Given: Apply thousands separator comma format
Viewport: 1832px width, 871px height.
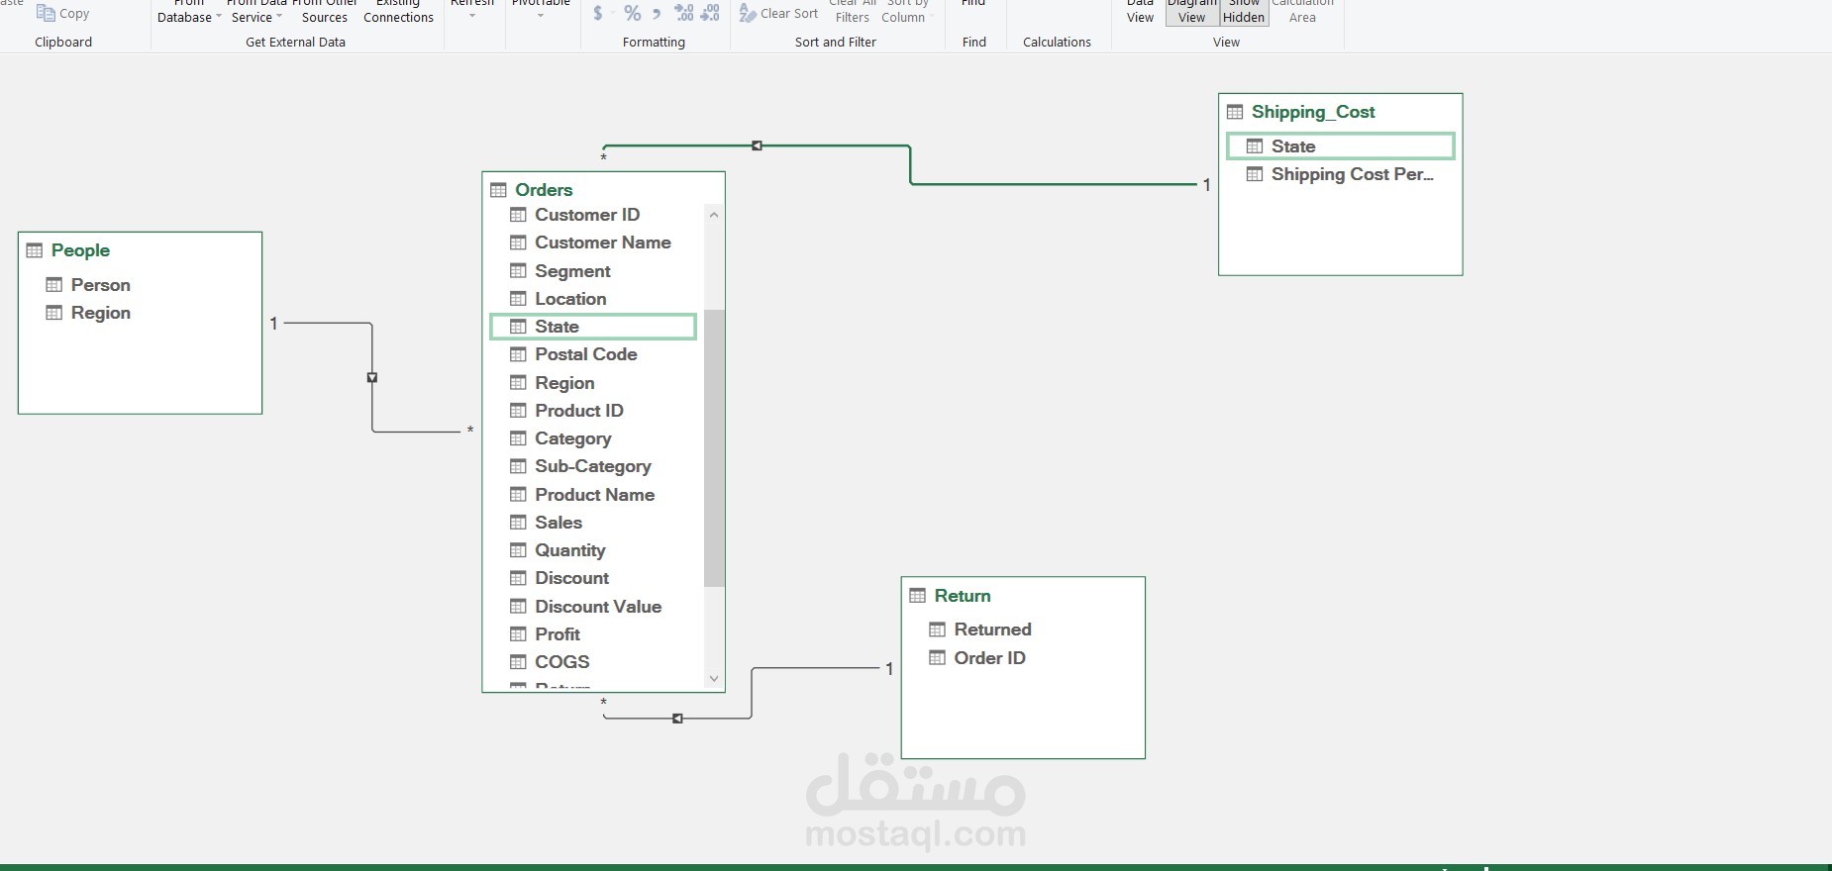Looking at the screenshot, I should click(656, 13).
